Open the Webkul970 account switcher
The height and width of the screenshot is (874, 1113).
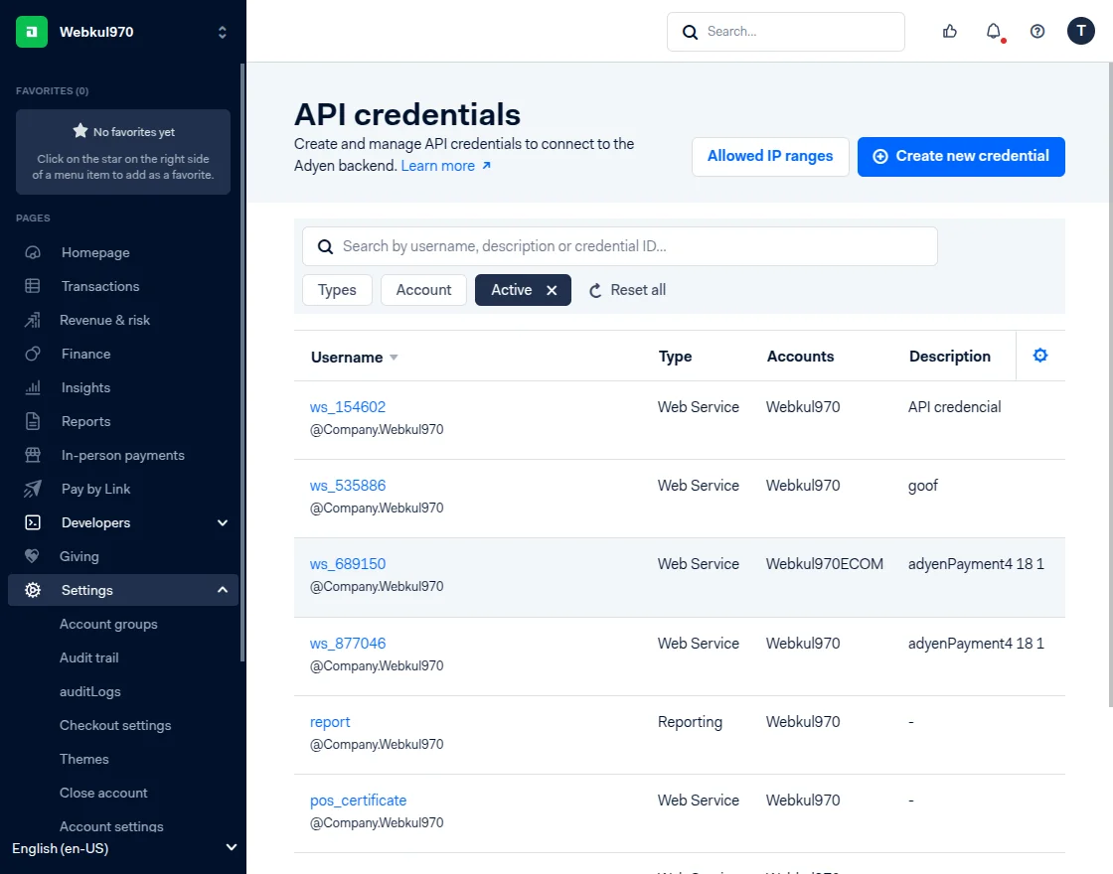(x=123, y=32)
